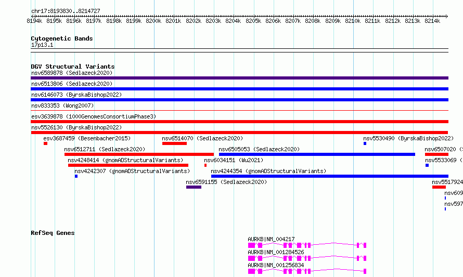Click the chr17:8193830..8214727 coordinates label

66,11
